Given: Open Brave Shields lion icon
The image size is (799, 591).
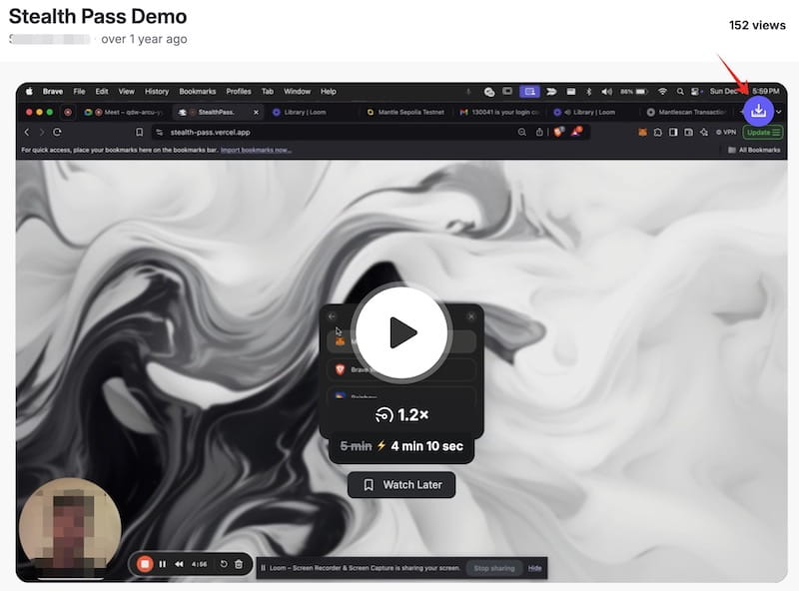Looking at the screenshot, I should pos(559,132).
